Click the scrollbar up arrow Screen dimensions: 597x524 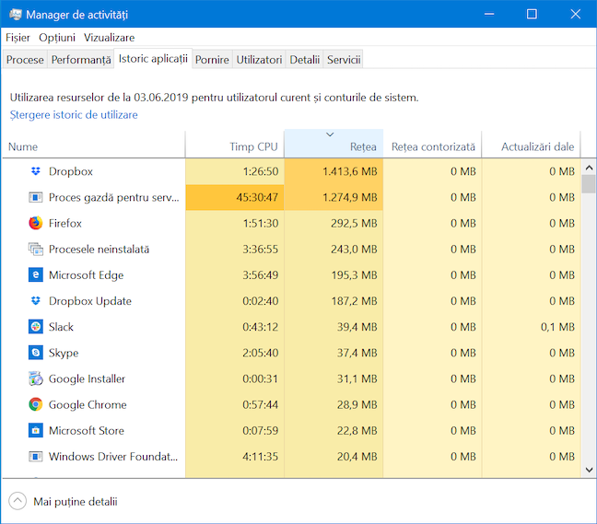589,168
